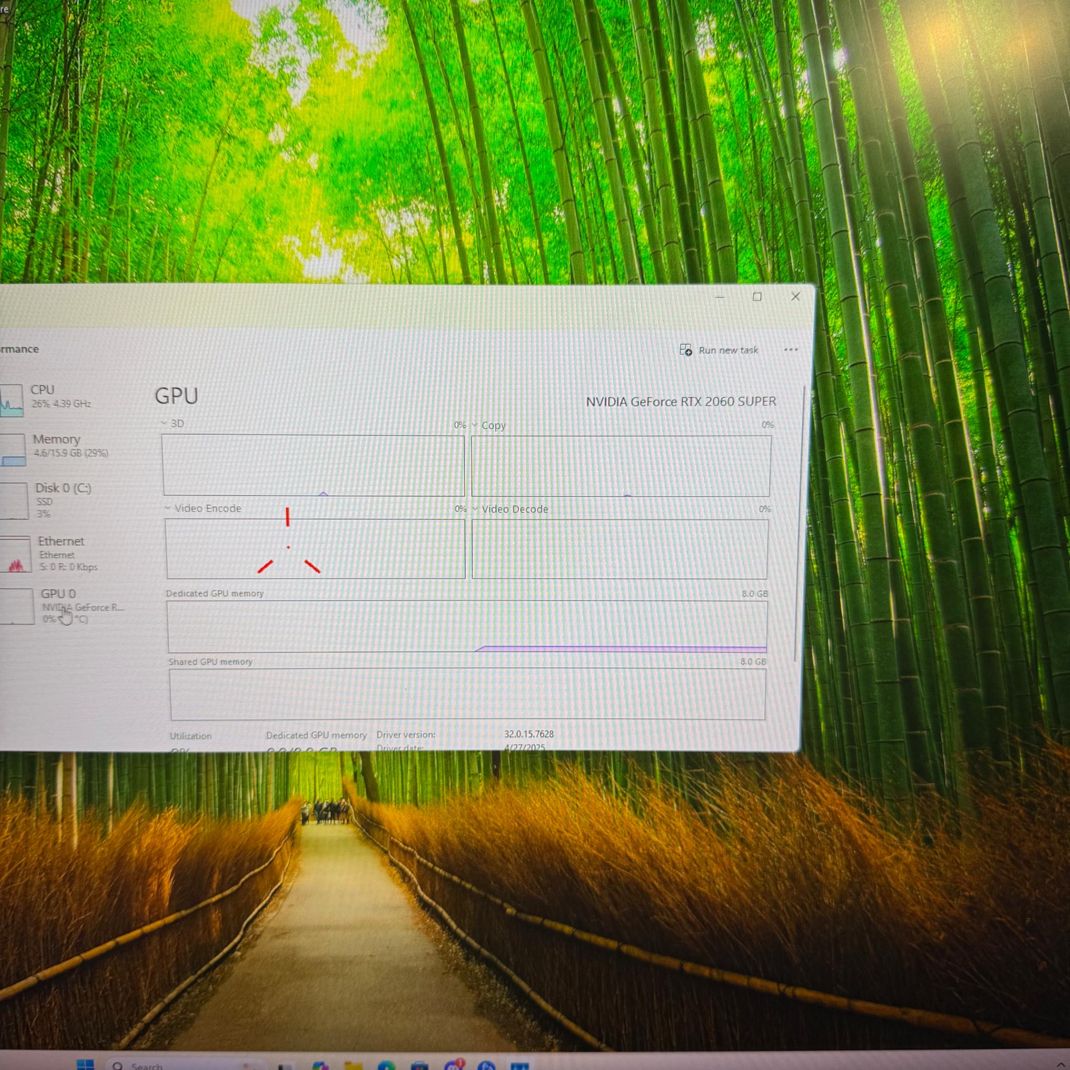Click the Run new task label
The width and height of the screenshot is (1070, 1070).
[x=728, y=350]
